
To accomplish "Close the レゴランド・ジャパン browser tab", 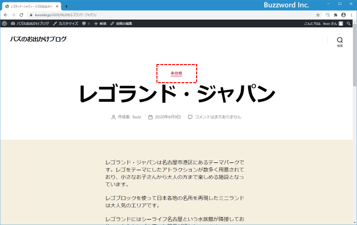I will point(57,6).
